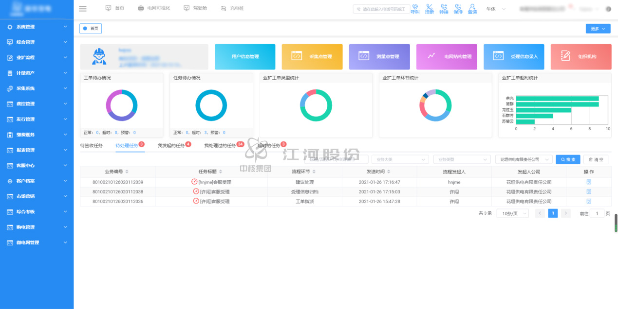Expand the 系统管理 sidebar menu
The image size is (618, 309).
37,27
